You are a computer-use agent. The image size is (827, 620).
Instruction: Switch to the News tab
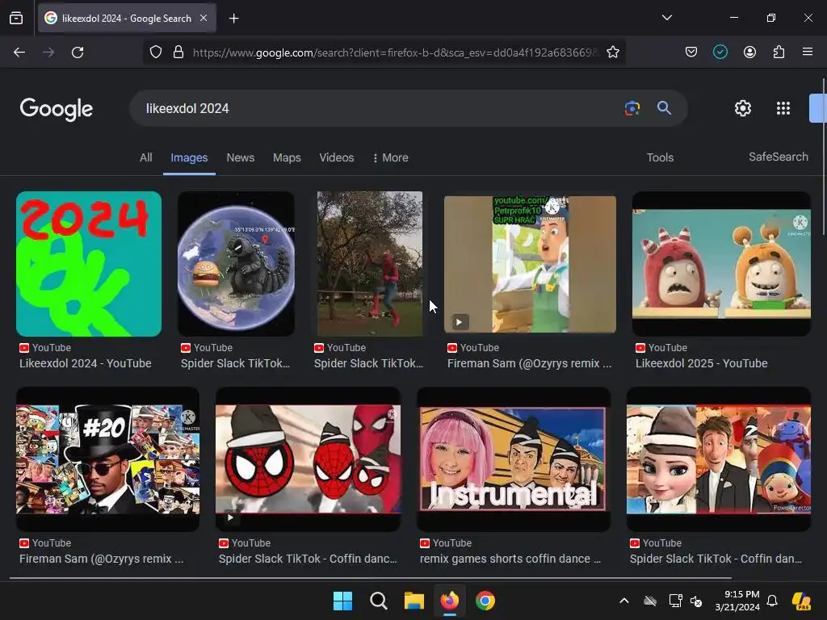click(x=241, y=157)
